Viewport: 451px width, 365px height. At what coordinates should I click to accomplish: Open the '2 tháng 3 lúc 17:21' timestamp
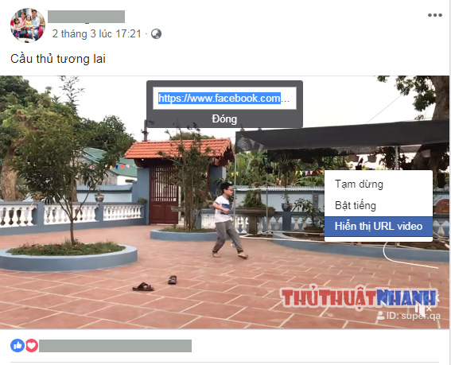tap(97, 34)
